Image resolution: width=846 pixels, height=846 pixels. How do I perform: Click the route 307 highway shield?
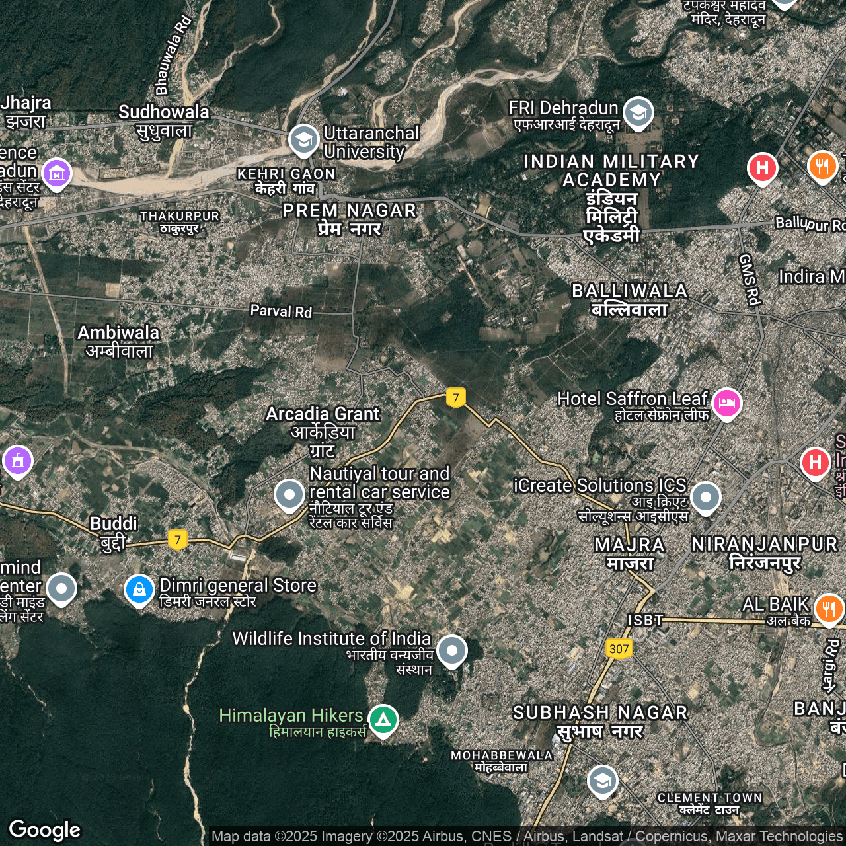(x=619, y=648)
